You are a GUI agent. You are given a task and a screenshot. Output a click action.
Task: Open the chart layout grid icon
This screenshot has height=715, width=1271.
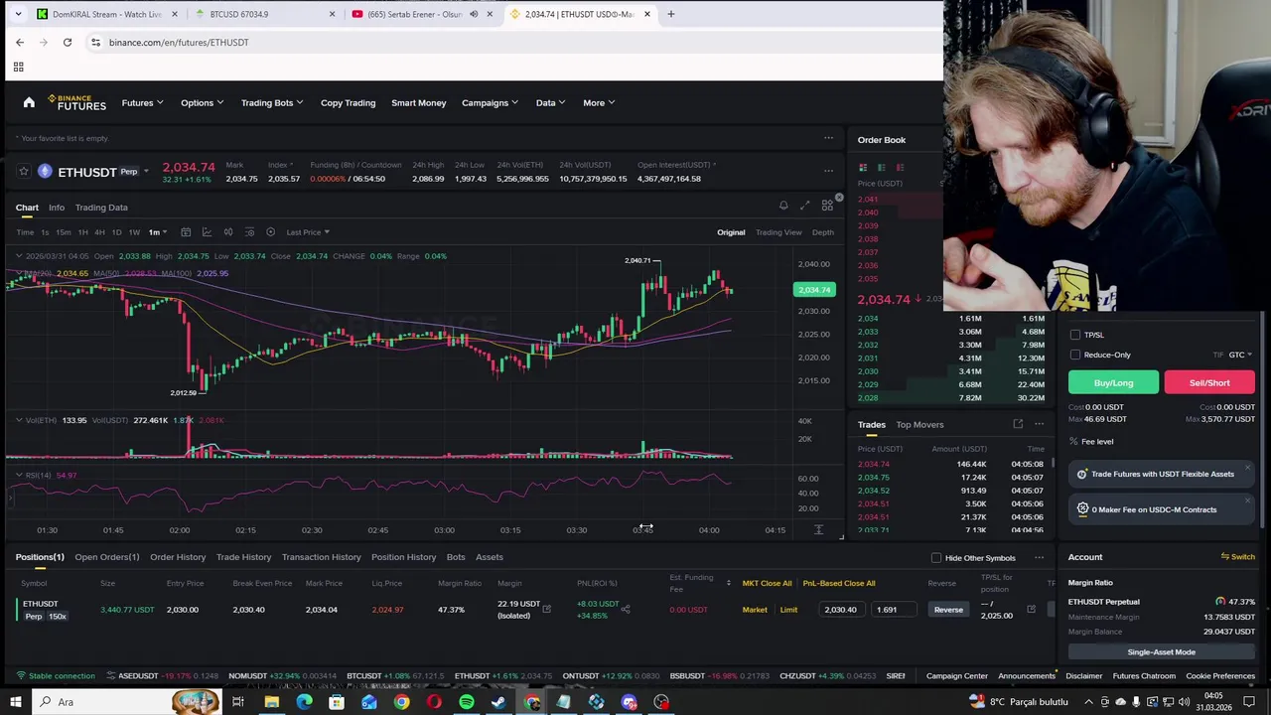[x=827, y=206]
